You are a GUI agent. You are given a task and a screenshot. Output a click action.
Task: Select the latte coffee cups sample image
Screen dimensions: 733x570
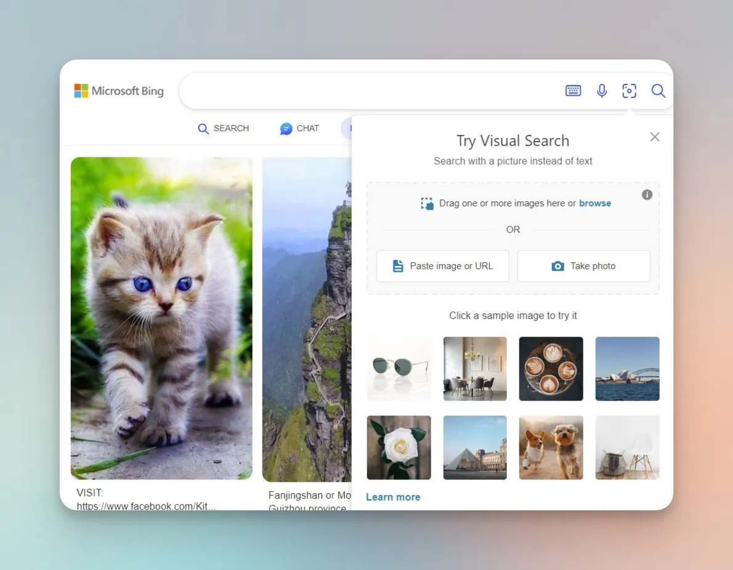pos(551,369)
